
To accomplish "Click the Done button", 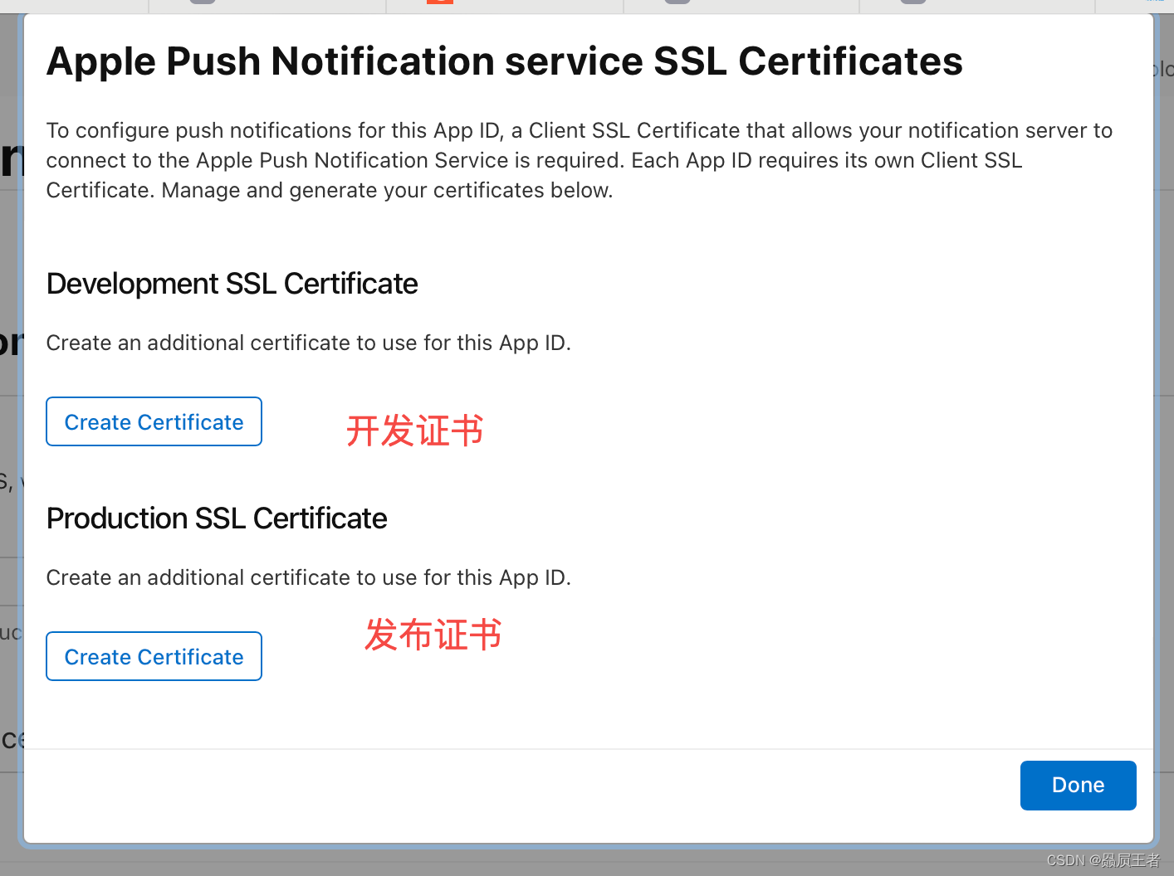I will (1078, 785).
